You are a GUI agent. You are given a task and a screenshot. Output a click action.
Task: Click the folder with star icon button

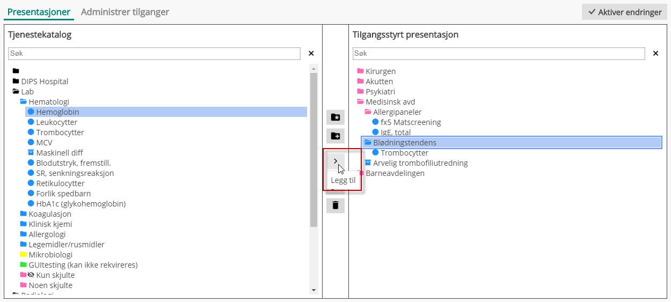(x=336, y=117)
